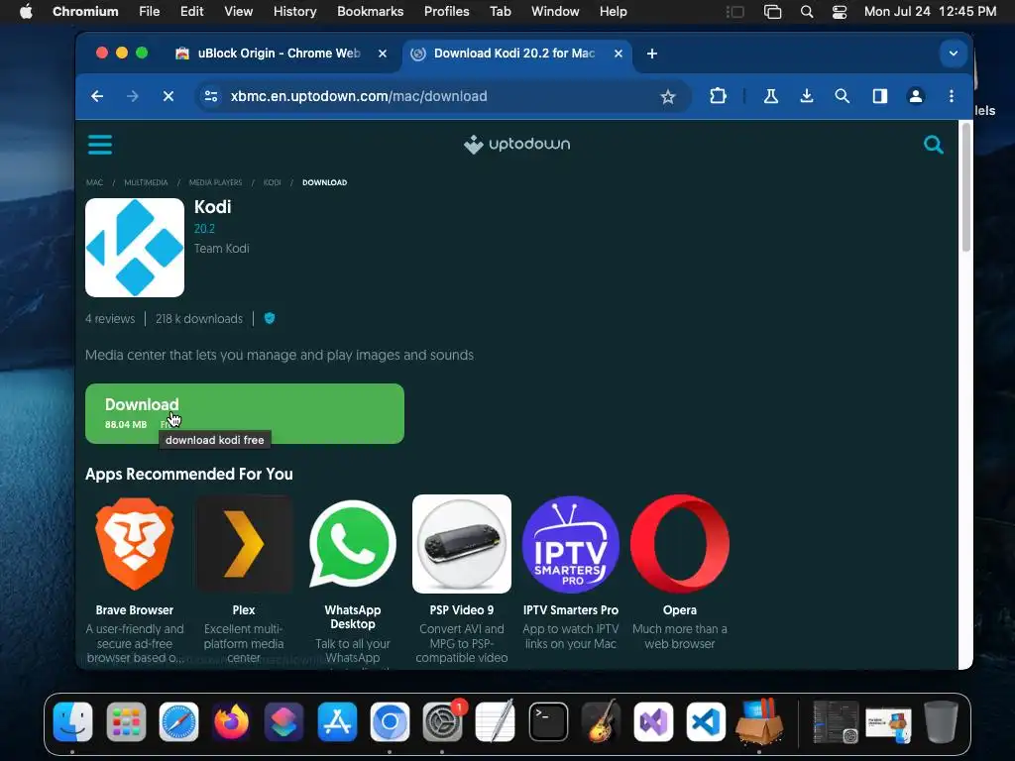Image resolution: width=1015 pixels, height=761 pixels.
Task: Open the Opera app icon
Action: [680, 544]
